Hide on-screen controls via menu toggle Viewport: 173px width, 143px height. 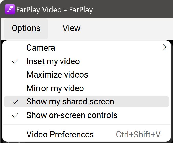[72, 115]
